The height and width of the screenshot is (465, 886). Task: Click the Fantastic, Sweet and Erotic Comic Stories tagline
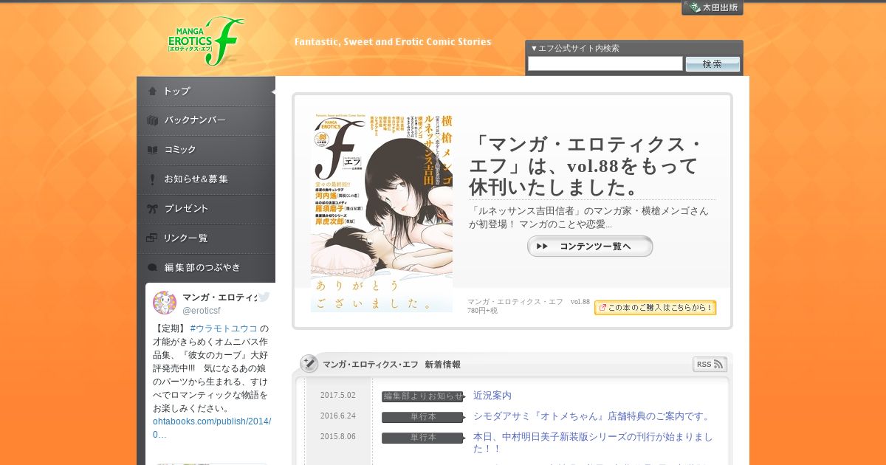pyautogui.click(x=393, y=42)
